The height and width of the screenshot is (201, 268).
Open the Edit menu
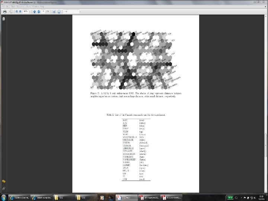click(7, 6)
